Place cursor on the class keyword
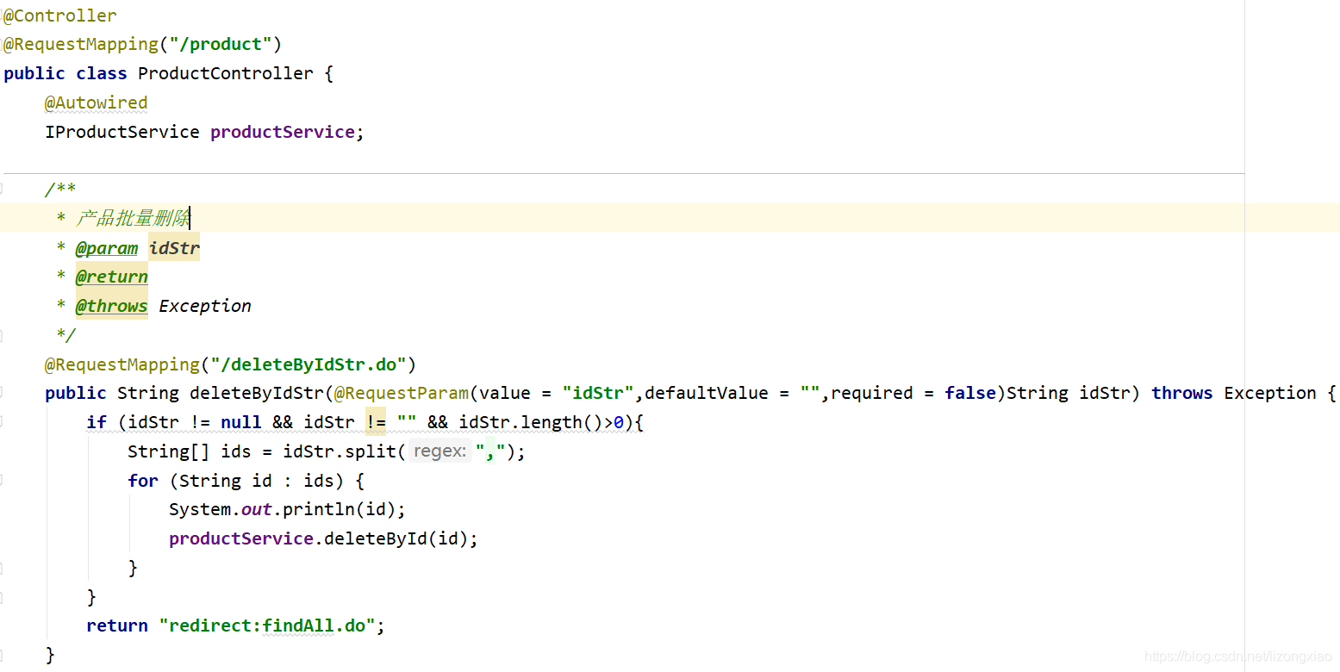The height and width of the screenshot is (672, 1340). [x=102, y=73]
